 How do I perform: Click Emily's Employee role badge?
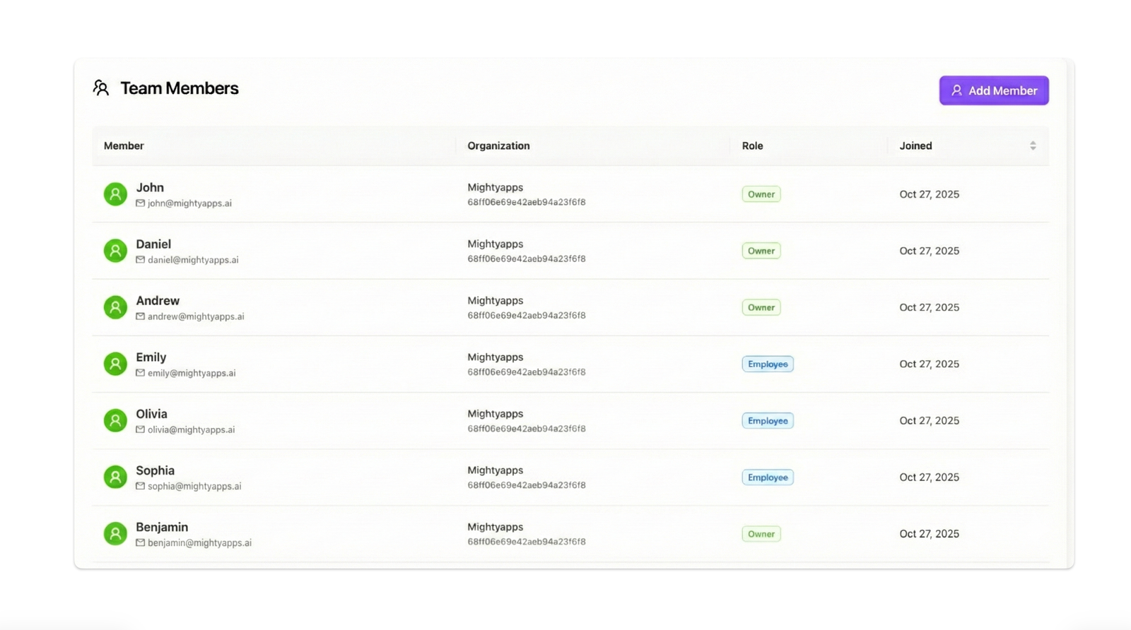[768, 364]
